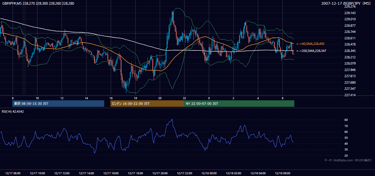
Task: Click price axis value 228.212
Action: point(350,57)
